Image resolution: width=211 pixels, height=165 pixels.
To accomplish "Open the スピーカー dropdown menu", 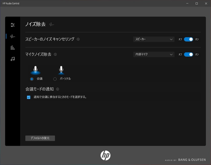I will (154, 39).
